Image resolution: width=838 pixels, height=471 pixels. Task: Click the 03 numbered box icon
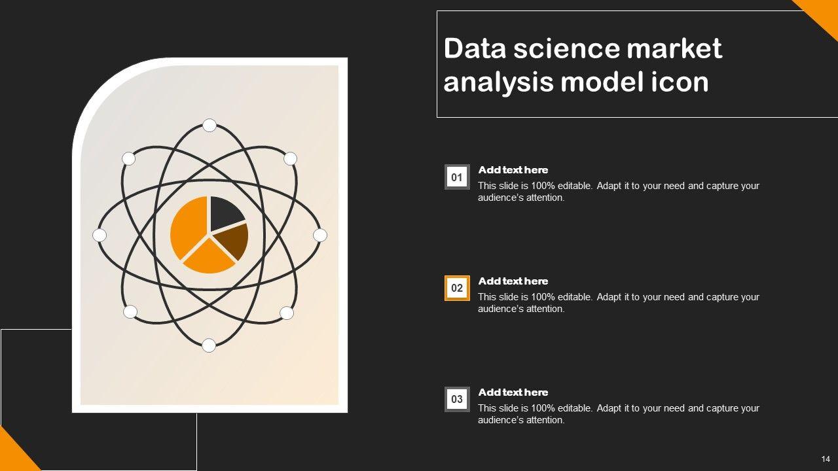pyautogui.click(x=457, y=399)
